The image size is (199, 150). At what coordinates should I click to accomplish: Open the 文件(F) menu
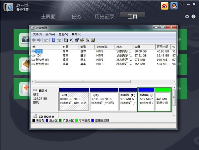point(37,34)
